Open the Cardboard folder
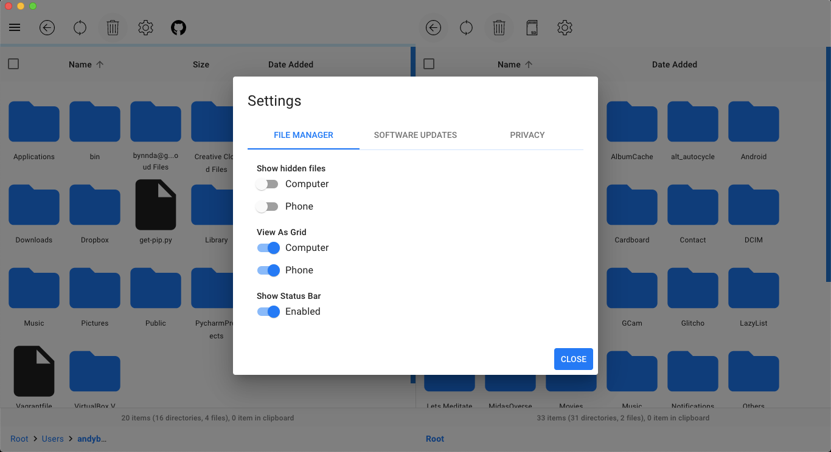Viewport: 831px width, 452px height. (632, 205)
